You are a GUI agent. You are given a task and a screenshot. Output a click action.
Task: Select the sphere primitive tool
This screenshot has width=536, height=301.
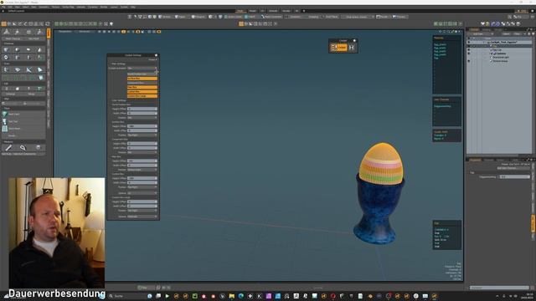[x=18, y=50]
